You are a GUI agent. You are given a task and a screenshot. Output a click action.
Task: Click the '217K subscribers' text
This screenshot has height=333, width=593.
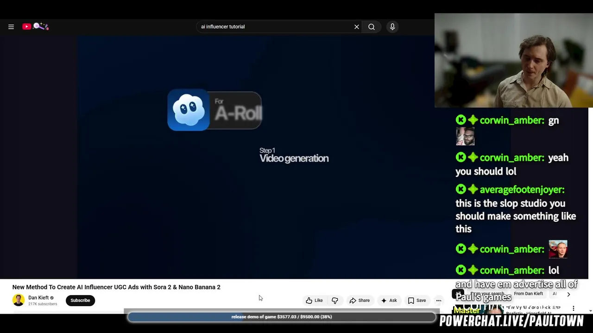43,304
